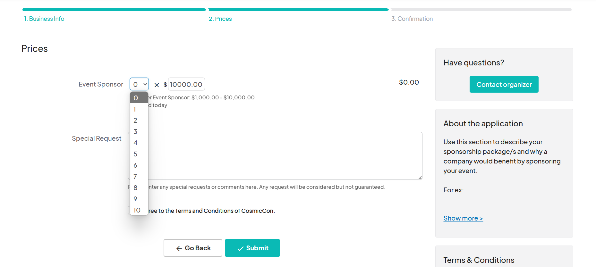
Task: Open the Event Sponsor quantity dropdown
Action: (x=139, y=84)
